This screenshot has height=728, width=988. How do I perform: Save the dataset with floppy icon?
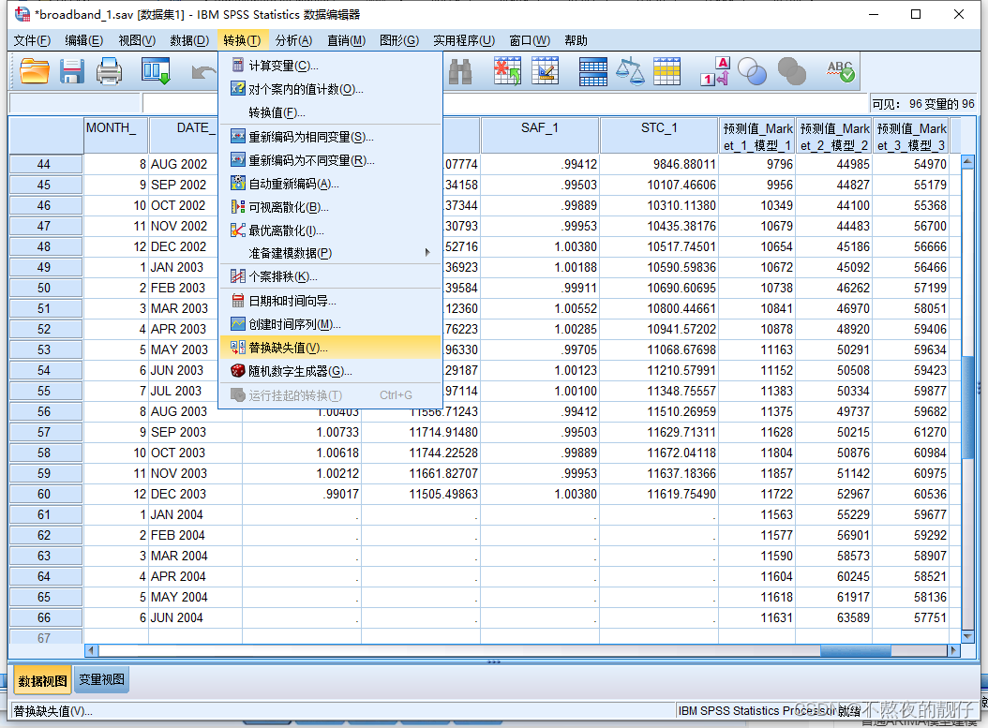(72, 70)
